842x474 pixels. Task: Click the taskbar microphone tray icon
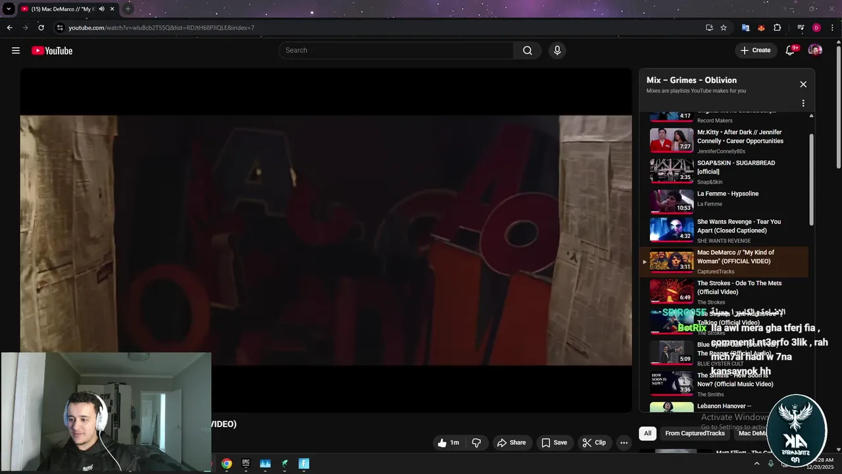coord(771,463)
